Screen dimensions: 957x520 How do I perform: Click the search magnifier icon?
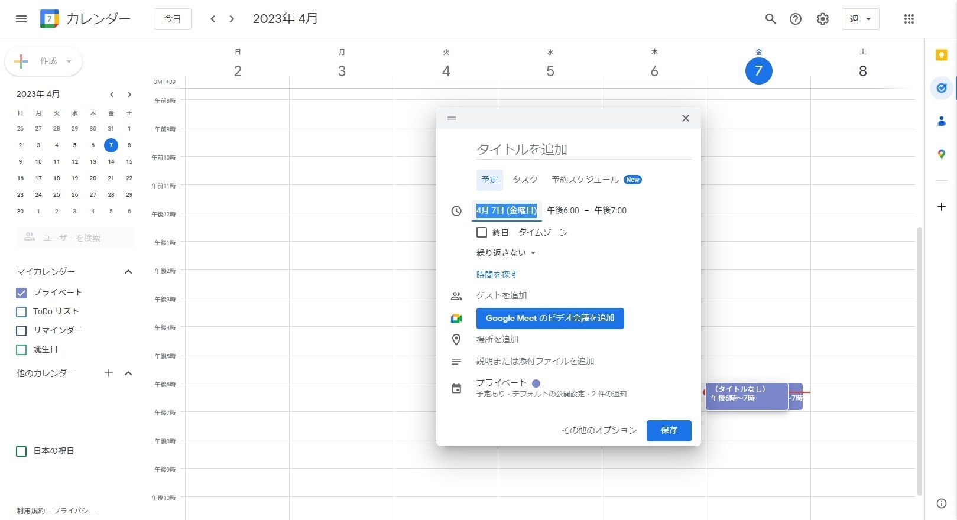click(770, 19)
